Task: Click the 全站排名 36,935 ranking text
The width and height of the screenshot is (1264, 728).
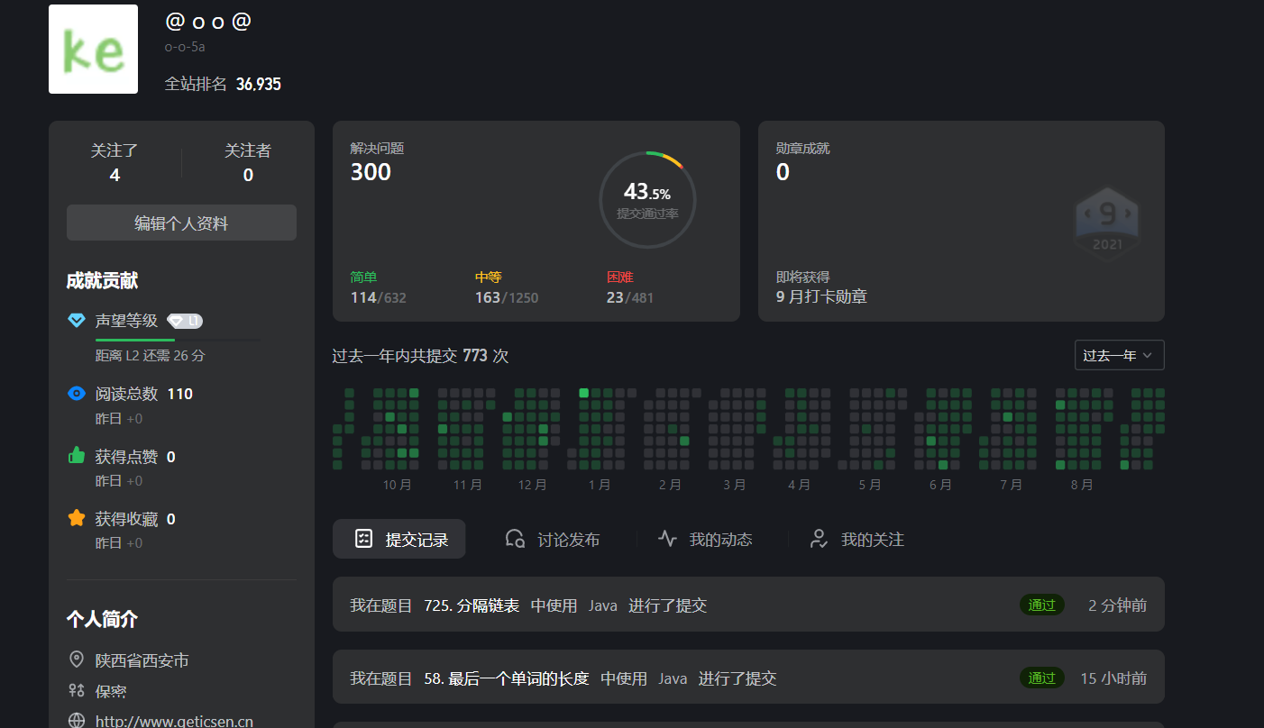Action: [223, 84]
